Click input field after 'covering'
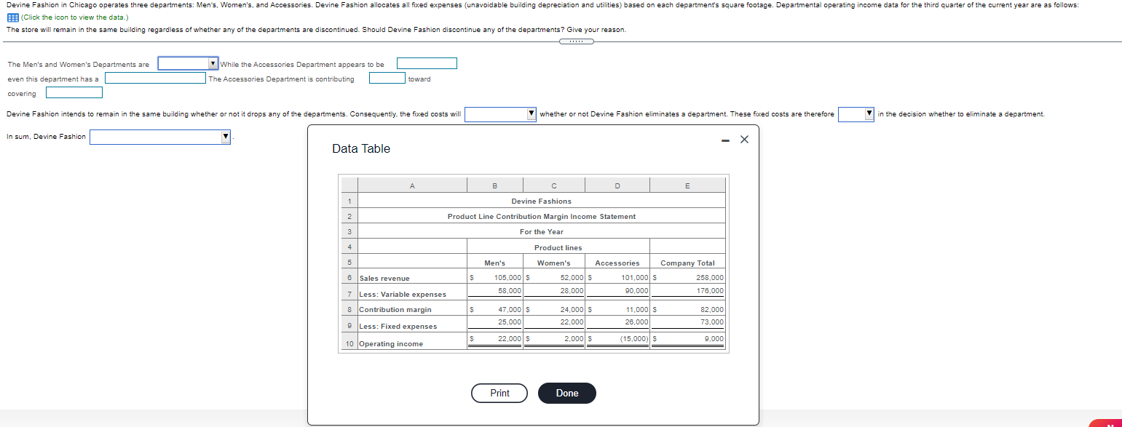 tap(74, 92)
